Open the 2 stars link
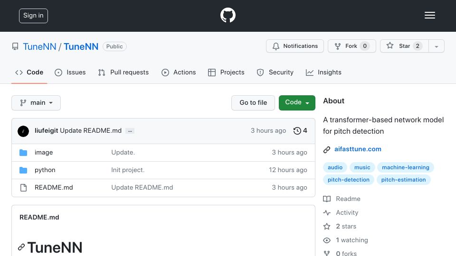This screenshot has height=256, width=456. pos(346,227)
